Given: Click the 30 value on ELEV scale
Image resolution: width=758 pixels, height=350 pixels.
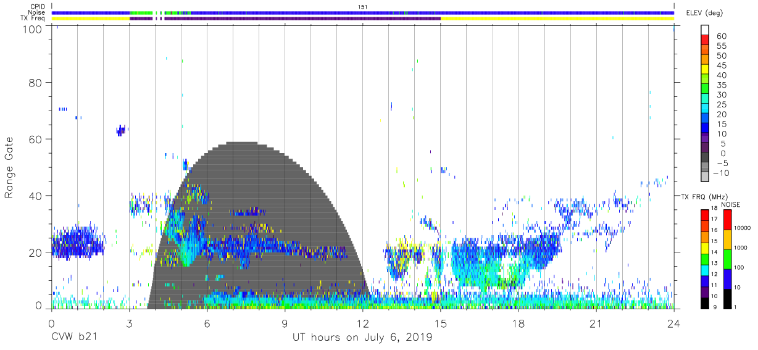Looking at the screenshot, I should click(722, 94).
